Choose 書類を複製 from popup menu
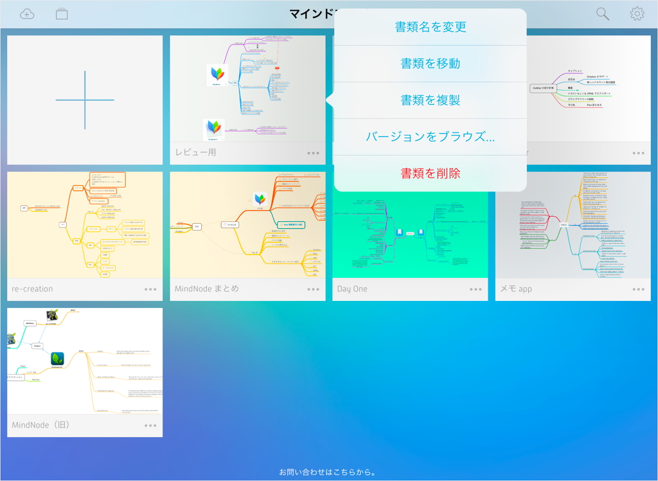Screen dimensions: 658x481 tap(430, 100)
